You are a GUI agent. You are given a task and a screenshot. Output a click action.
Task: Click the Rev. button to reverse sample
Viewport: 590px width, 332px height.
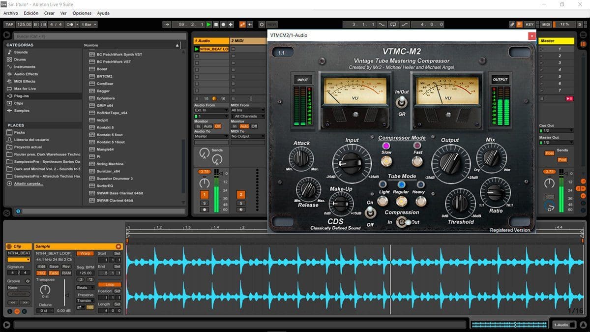tap(66, 267)
